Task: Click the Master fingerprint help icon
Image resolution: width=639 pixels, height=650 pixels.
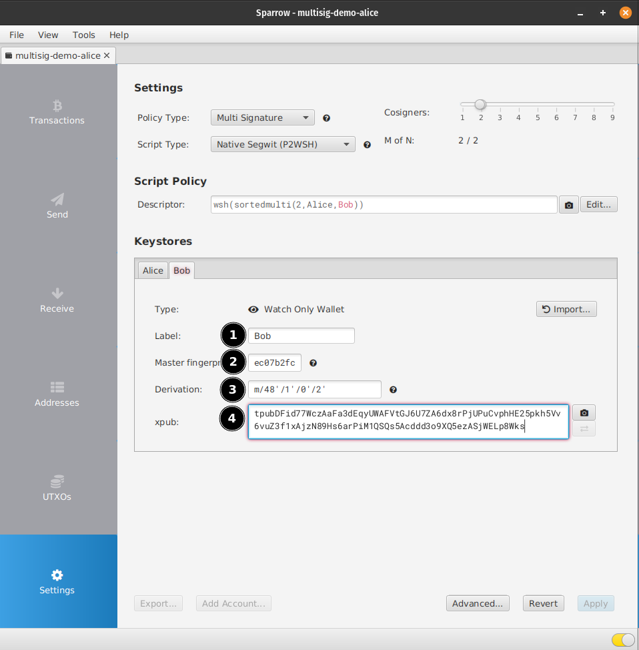Action: 313,363
